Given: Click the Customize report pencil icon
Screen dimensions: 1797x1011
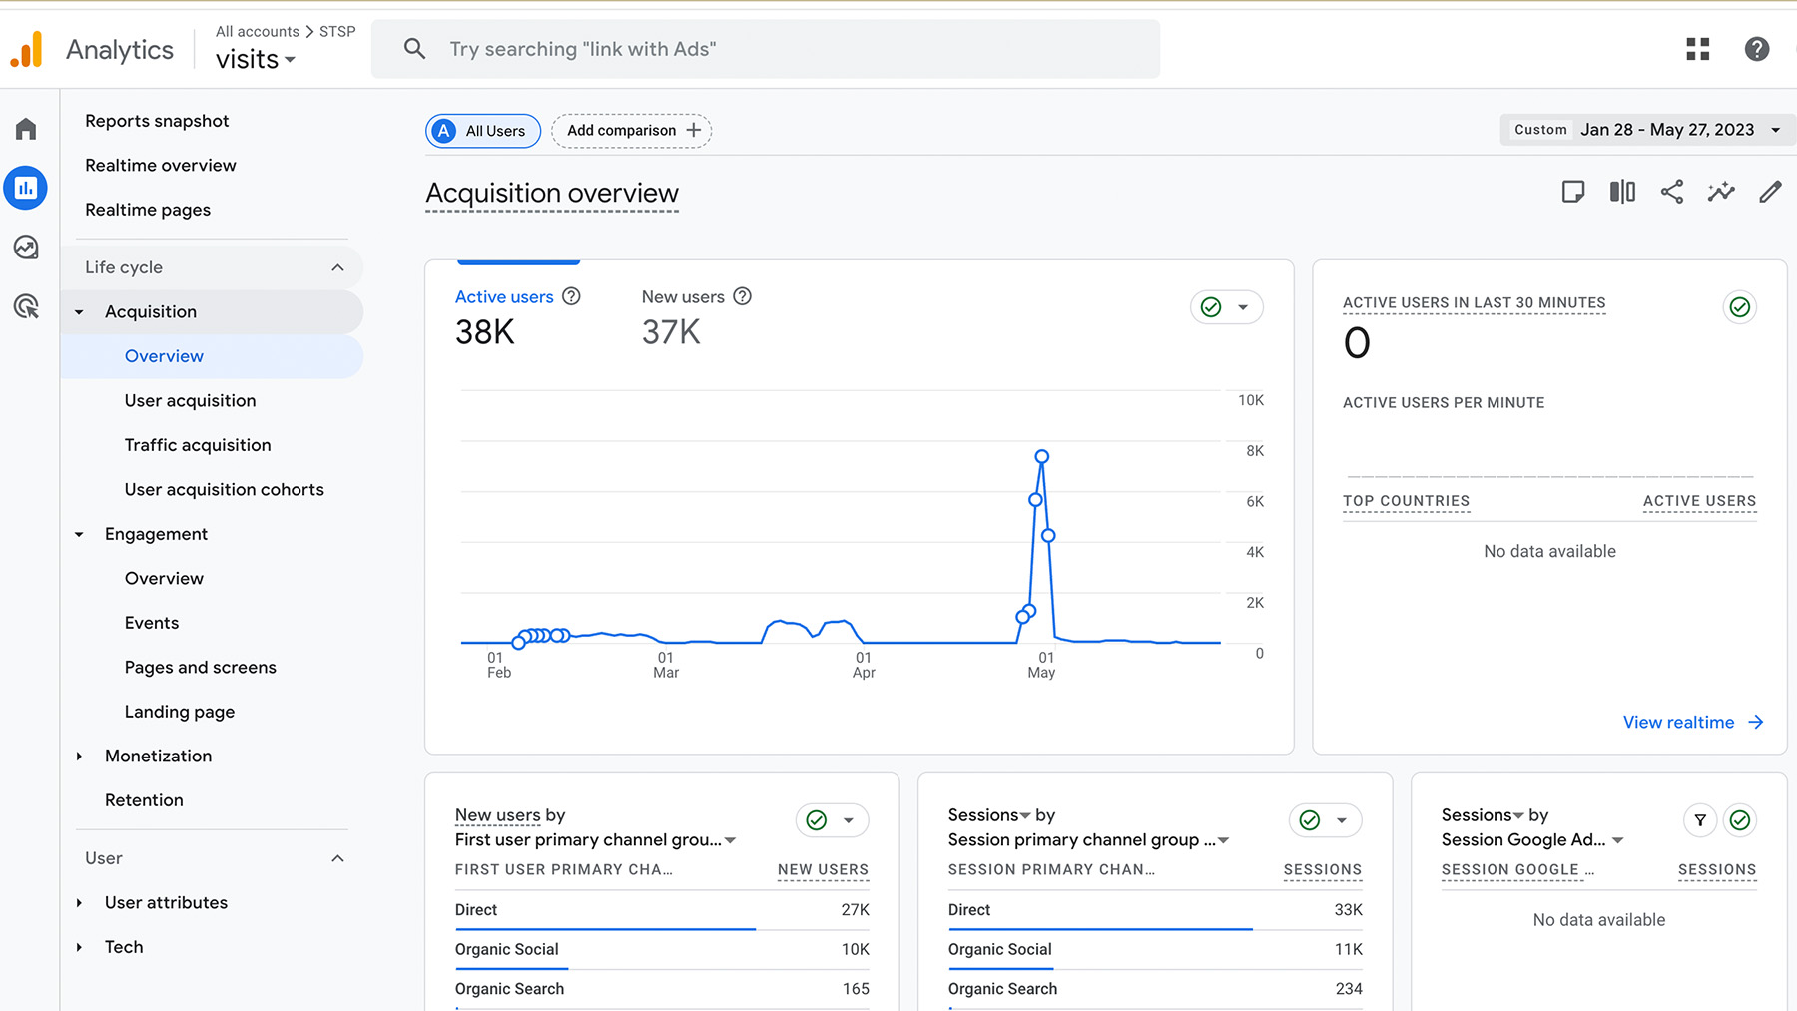Looking at the screenshot, I should tap(1769, 192).
